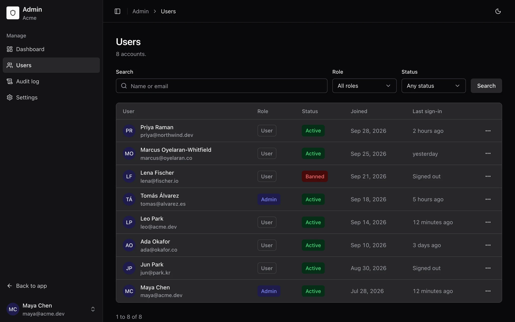Open the Any status dropdown

click(x=434, y=86)
